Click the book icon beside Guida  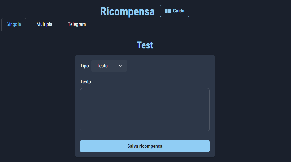(168, 11)
